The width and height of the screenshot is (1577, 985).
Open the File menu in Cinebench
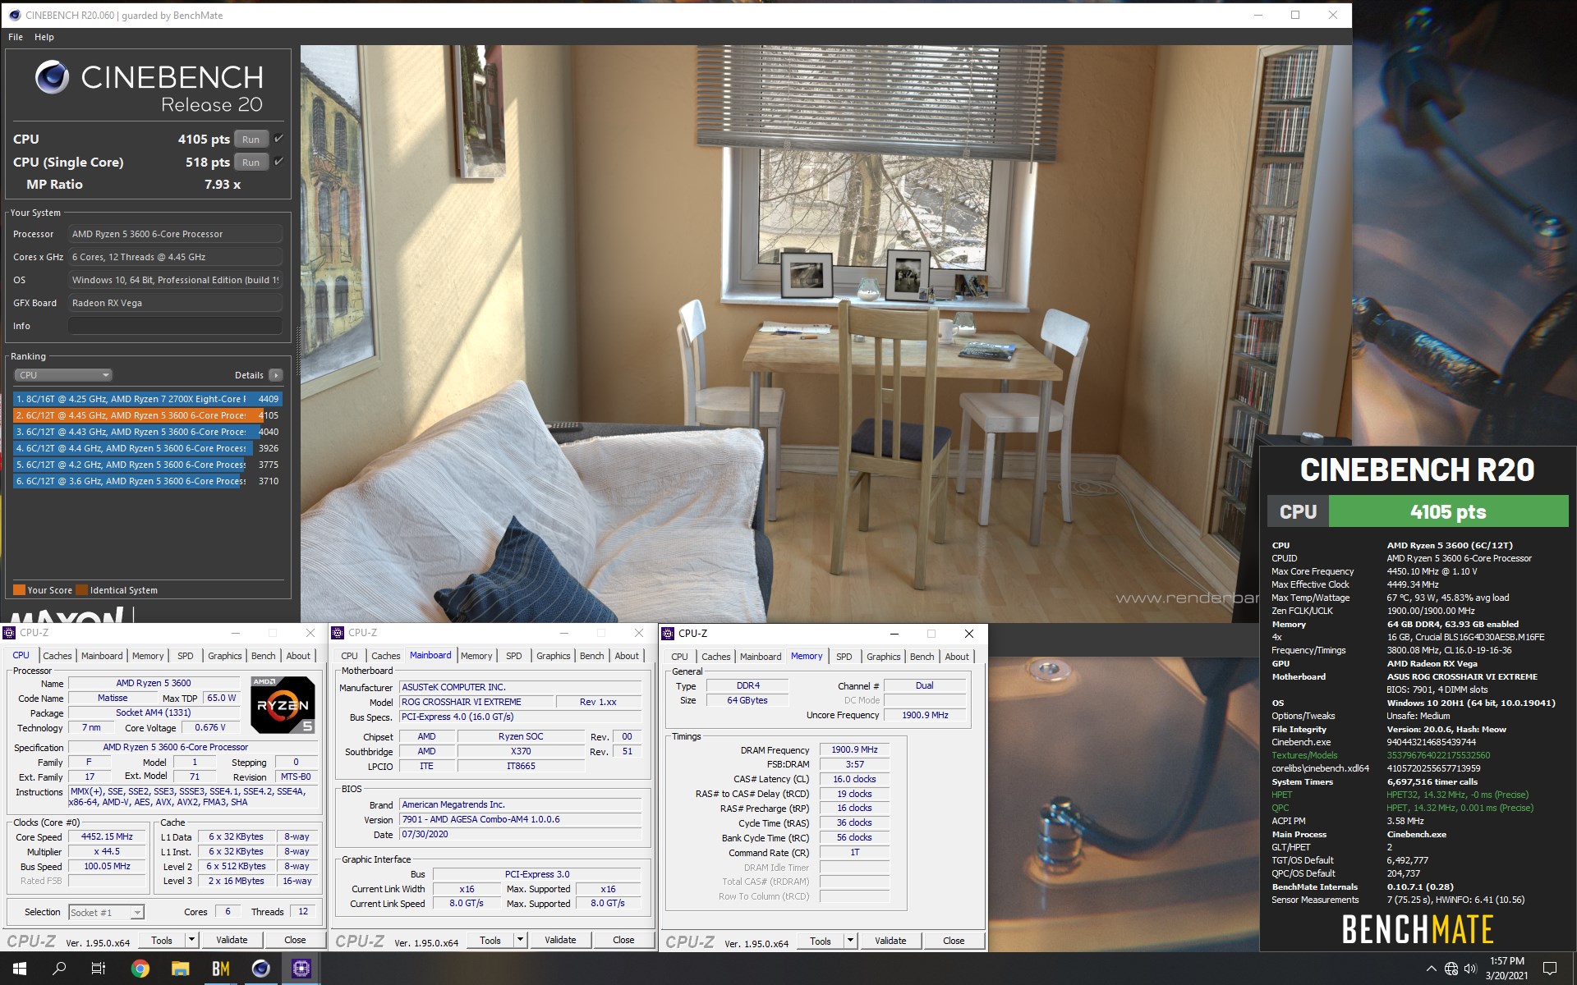pyautogui.click(x=16, y=37)
